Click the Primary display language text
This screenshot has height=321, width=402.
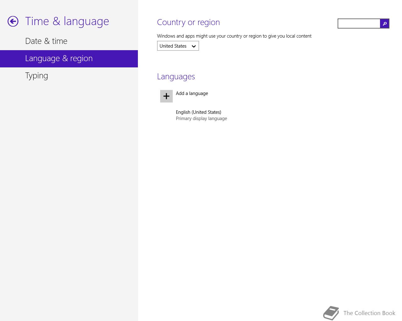coord(201,118)
